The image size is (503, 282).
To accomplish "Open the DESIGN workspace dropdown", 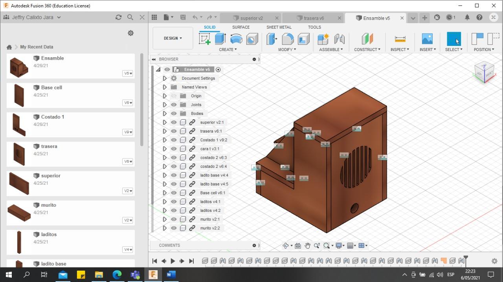I will tap(173, 38).
